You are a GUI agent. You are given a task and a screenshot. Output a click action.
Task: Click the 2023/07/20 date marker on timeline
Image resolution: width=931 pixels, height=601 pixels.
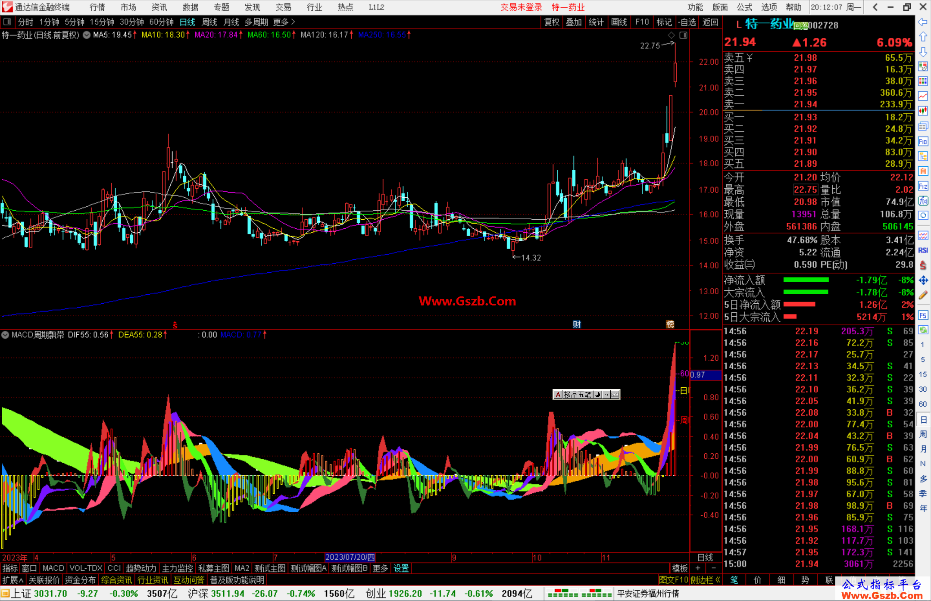pyautogui.click(x=350, y=557)
